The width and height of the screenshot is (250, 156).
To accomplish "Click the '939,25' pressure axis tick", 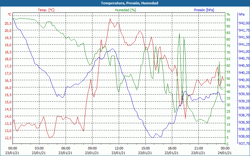I will pyautogui.click(x=244, y=101).
